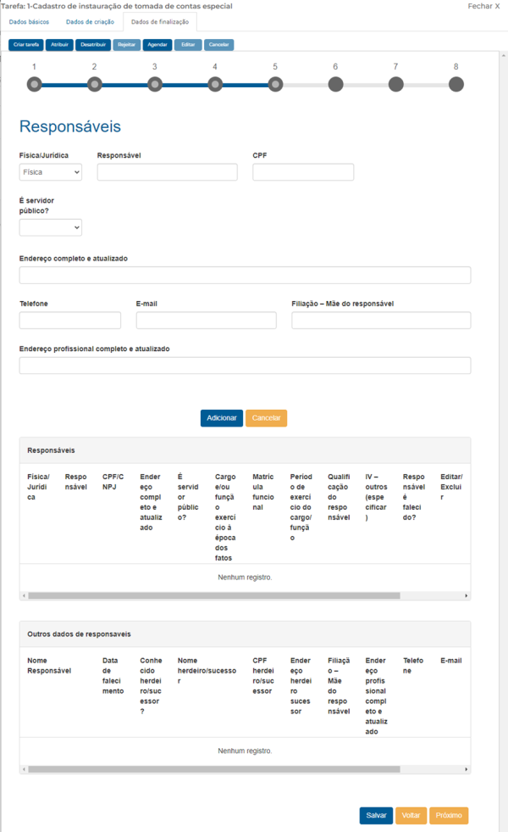Close the task with Fechar X
Viewport: 508px width, 832px height.
[483, 6]
